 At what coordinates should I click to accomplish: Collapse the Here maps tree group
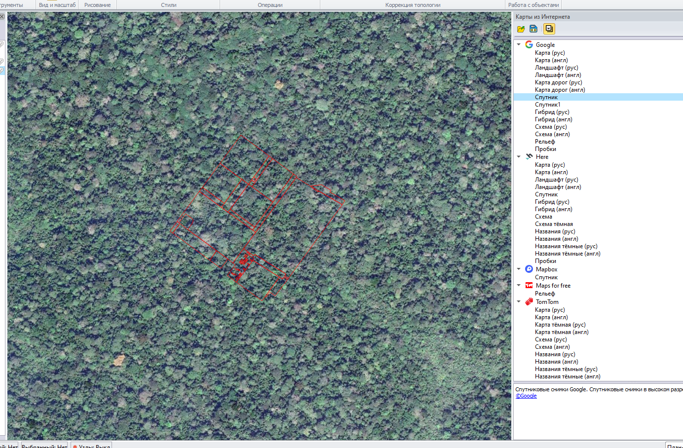tap(519, 156)
